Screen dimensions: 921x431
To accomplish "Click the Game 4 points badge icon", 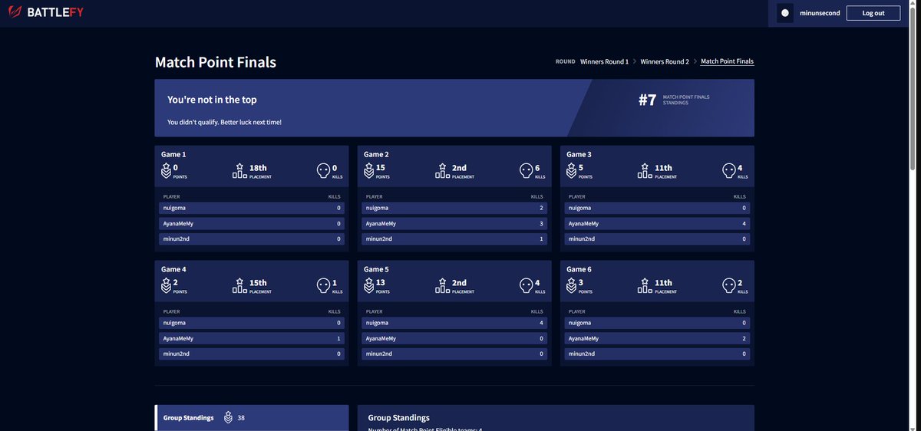I will click(x=166, y=285).
